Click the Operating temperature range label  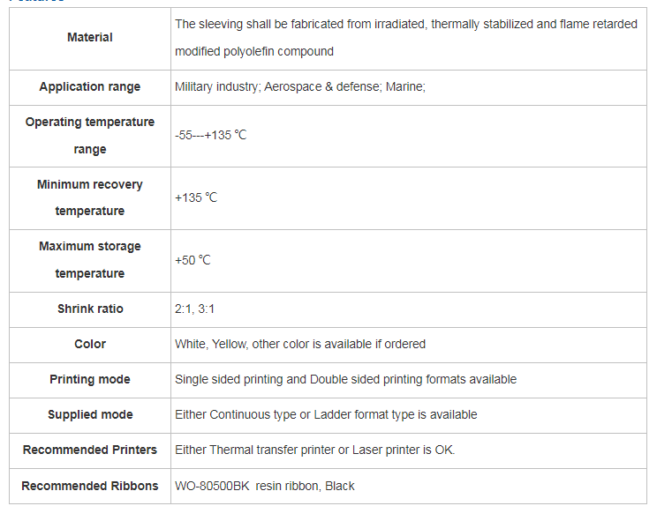click(x=90, y=136)
